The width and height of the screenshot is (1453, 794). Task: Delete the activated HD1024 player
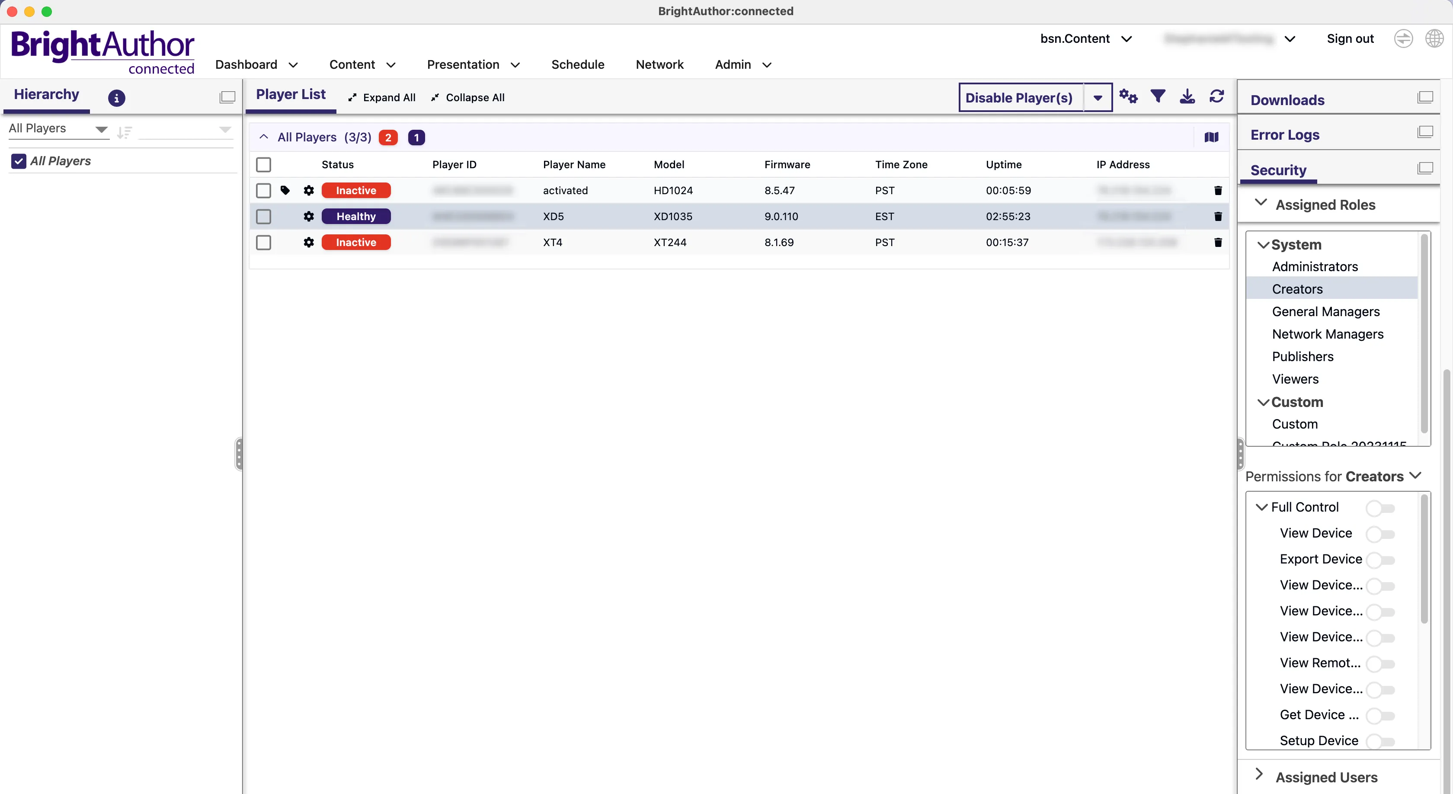tap(1218, 191)
